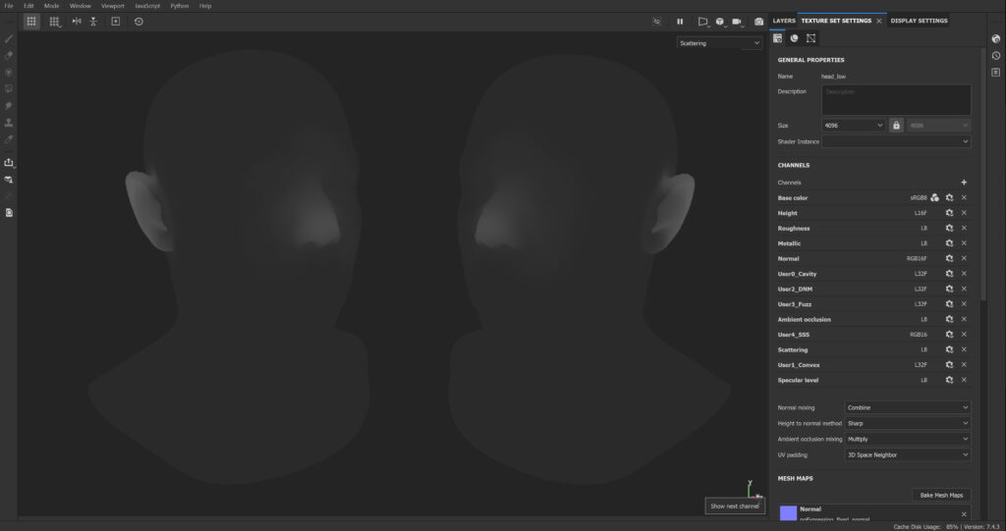Remove the Normal mesh map
This screenshot has width=1006, height=531.
click(x=964, y=514)
